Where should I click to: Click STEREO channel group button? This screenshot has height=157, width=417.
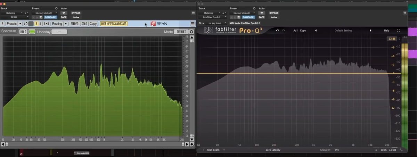point(74,24)
